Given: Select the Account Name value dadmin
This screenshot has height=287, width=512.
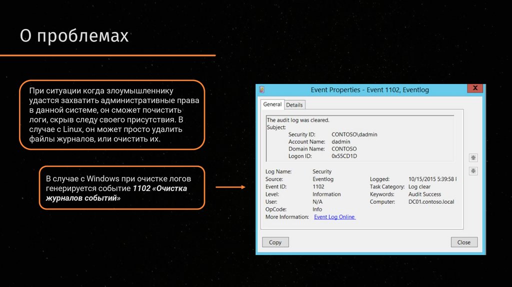Looking at the screenshot, I should (340, 141).
